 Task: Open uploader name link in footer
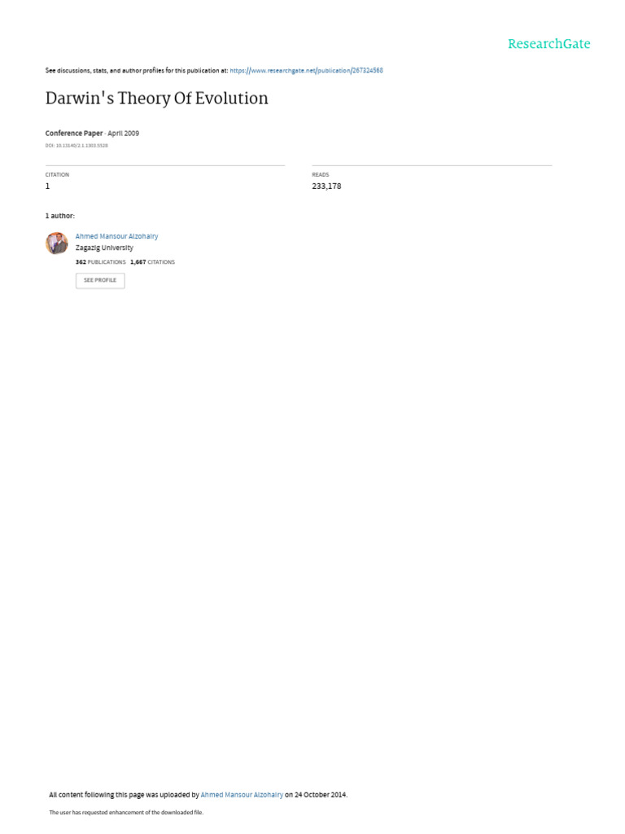(x=242, y=795)
